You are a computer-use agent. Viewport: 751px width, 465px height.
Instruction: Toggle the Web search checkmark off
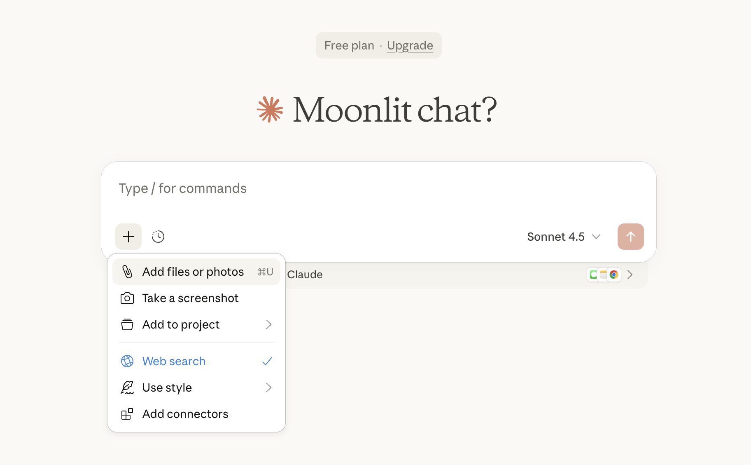tap(267, 361)
